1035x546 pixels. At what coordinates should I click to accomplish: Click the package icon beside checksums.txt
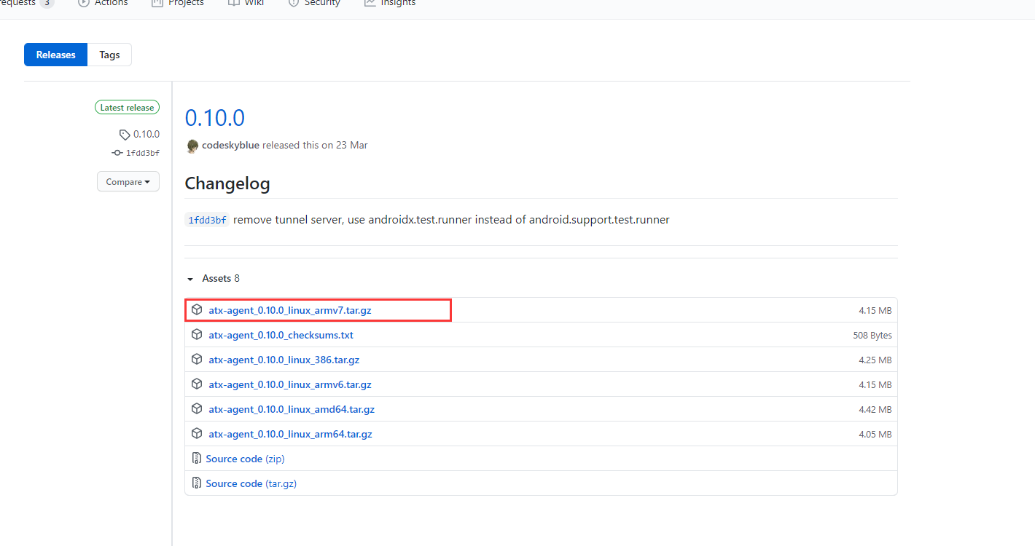pos(197,334)
